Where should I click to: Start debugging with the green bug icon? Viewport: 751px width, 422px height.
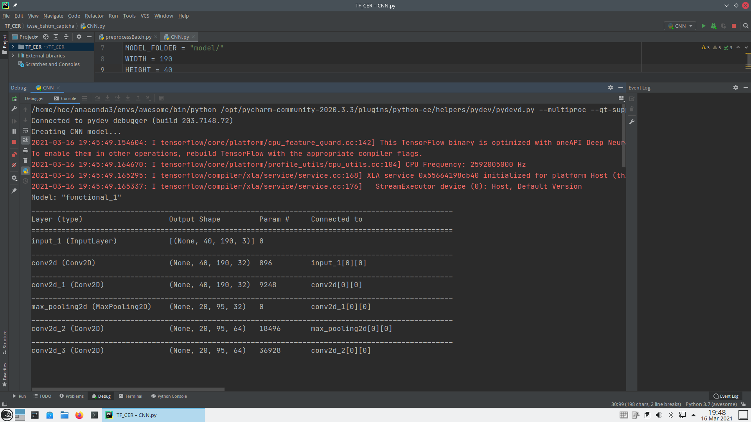point(713,26)
